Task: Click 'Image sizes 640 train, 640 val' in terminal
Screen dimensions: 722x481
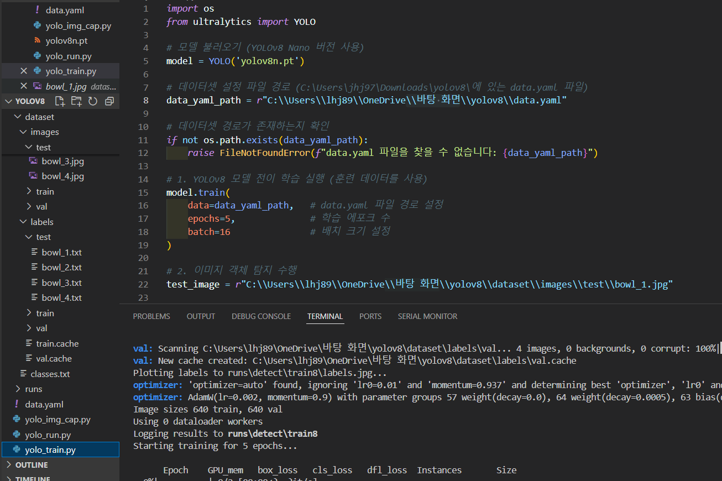Action: pos(208,409)
